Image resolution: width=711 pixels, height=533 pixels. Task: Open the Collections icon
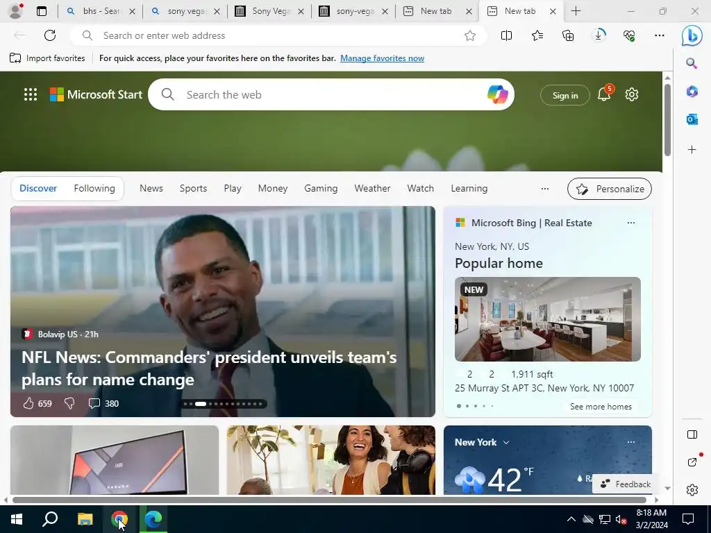568,35
